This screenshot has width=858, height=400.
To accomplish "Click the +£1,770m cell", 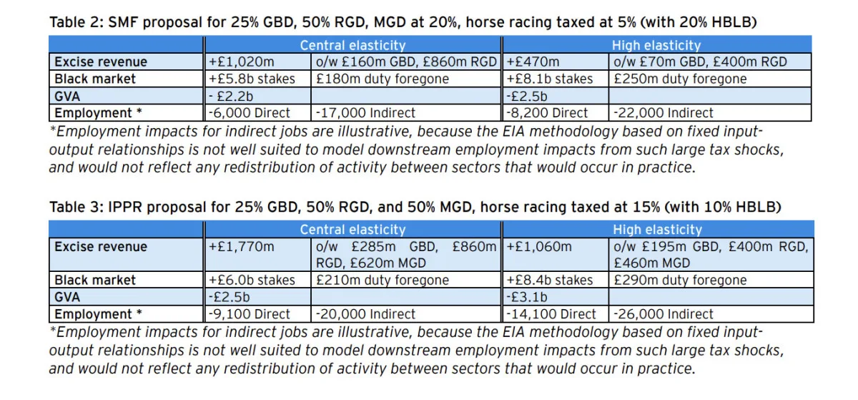I will (242, 247).
